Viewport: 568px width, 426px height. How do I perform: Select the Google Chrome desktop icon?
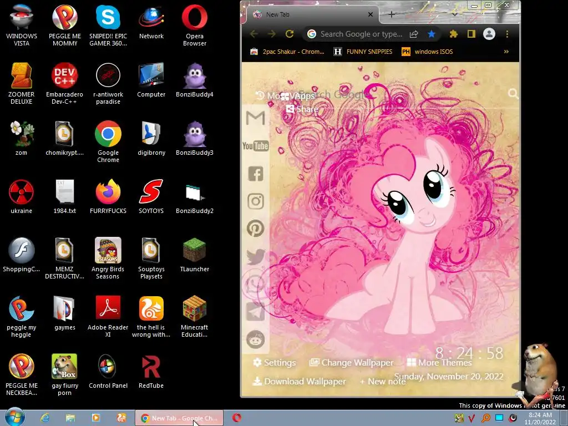point(108,141)
